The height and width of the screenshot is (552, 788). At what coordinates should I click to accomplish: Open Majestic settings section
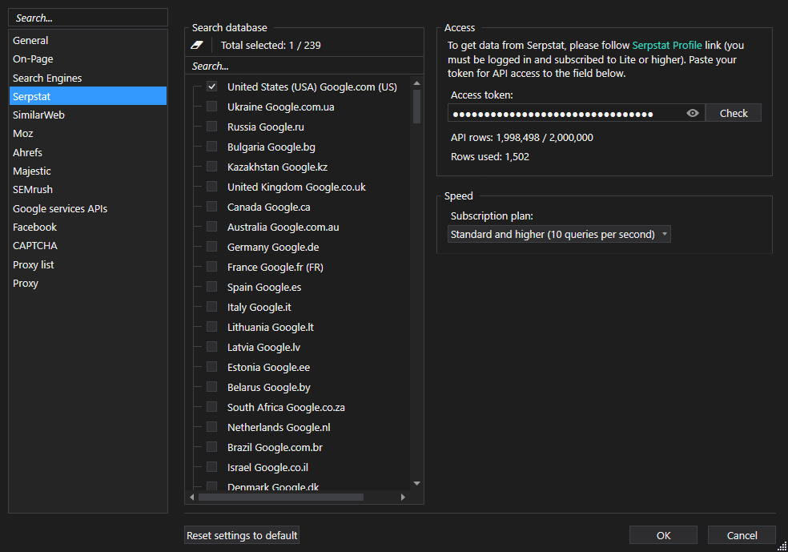pos(88,171)
